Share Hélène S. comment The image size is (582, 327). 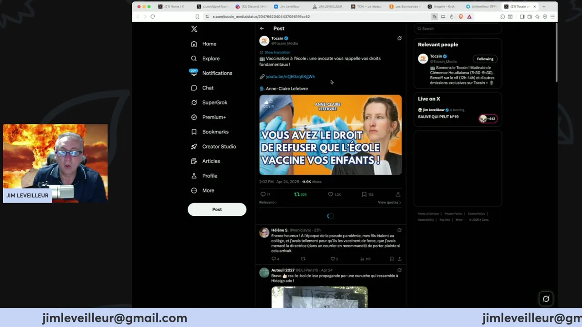point(400,259)
